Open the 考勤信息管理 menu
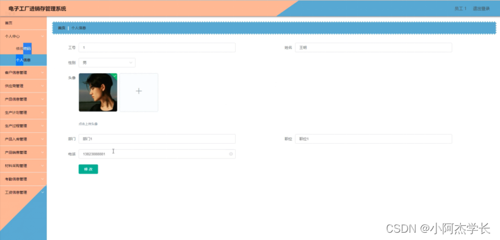Screen dimensions: 500x240 click(x=23, y=179)
